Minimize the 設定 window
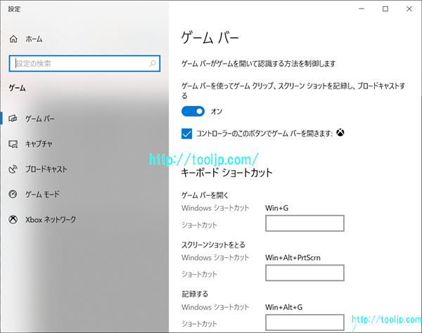Viewport: 422px width, 333px height. coord(362,9)
